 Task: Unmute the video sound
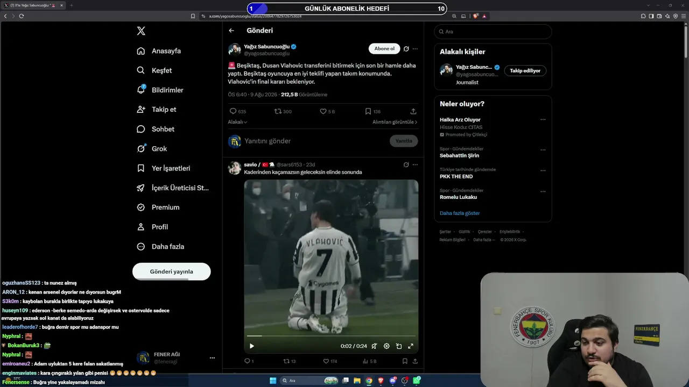374,346
